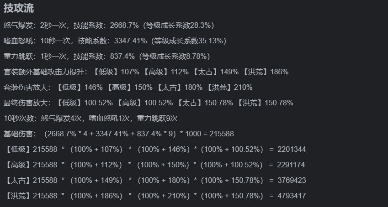This screenshot has height=207, width=388.
Task: Click the 基础伤害 label
Action: [x=18, y=134]
